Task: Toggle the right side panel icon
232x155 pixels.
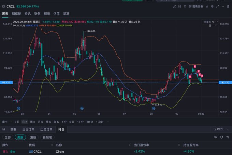Action: [x=228, y=6]
